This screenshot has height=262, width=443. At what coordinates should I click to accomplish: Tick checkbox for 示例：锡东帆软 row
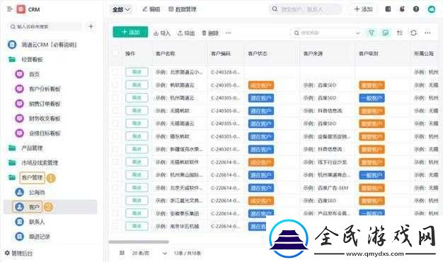(x=115, y=136)
